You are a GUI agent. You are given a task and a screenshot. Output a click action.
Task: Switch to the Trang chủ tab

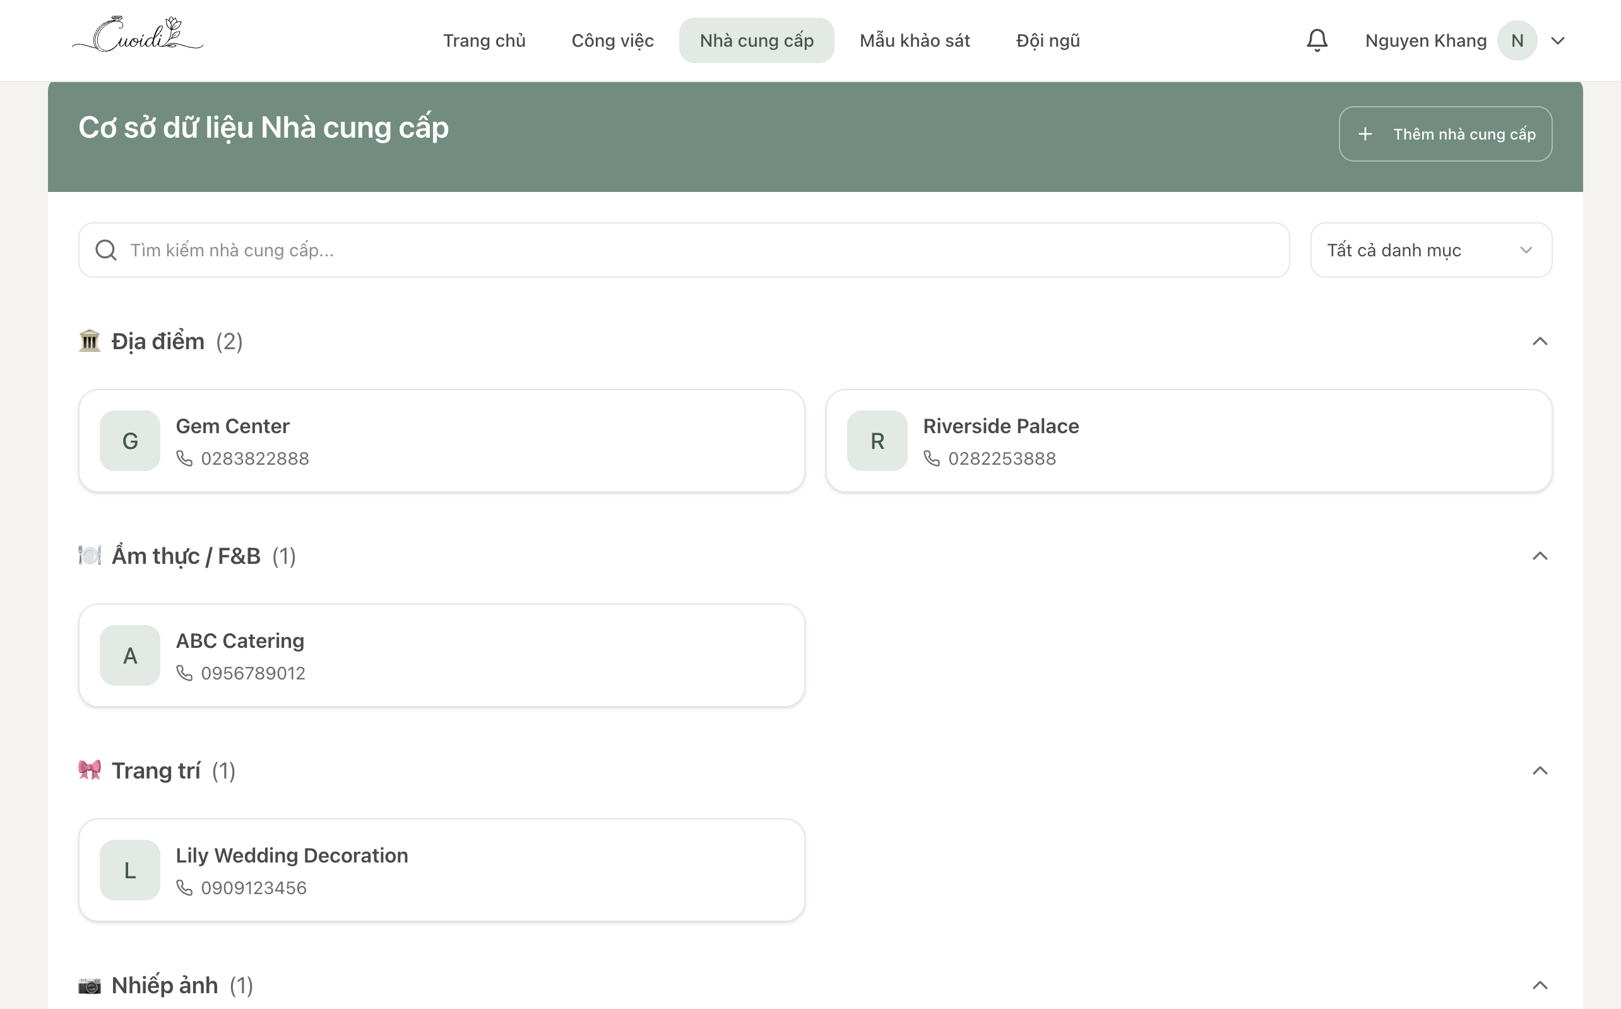click(484, 40)
